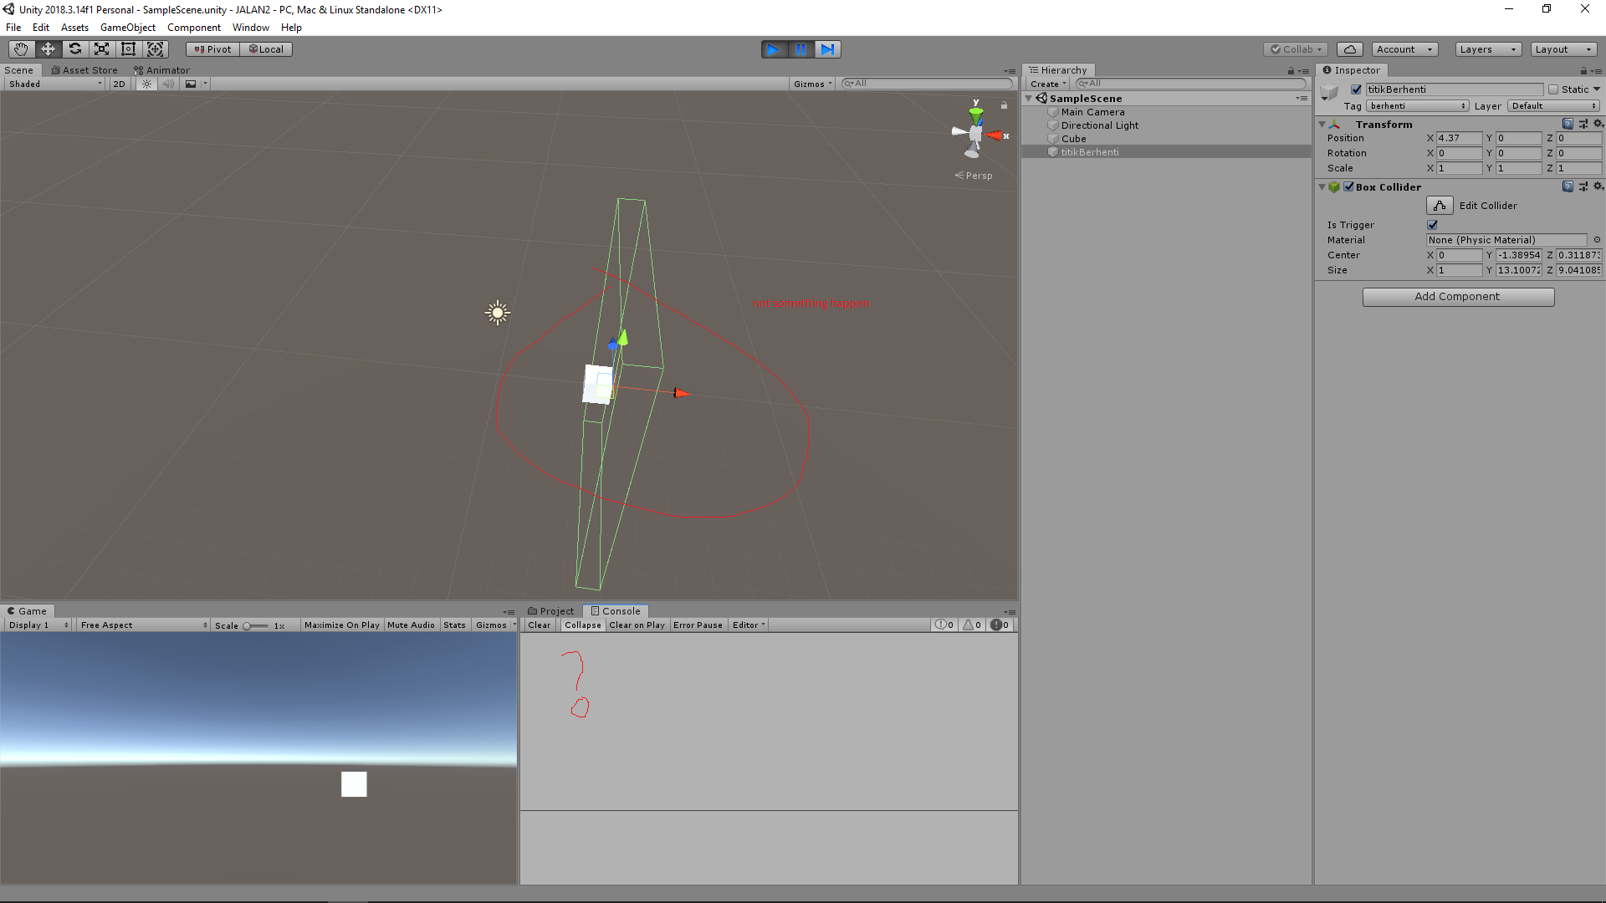Click the scene gizmo lock icon
The width and height of the screenshot is (1606, 903).
point(1004,105)
